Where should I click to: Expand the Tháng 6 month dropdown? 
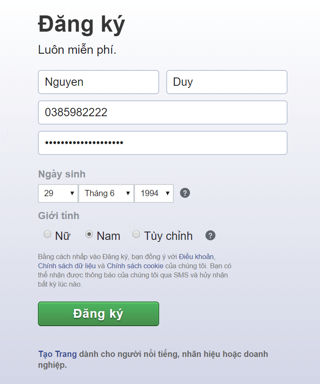(106, 194)
